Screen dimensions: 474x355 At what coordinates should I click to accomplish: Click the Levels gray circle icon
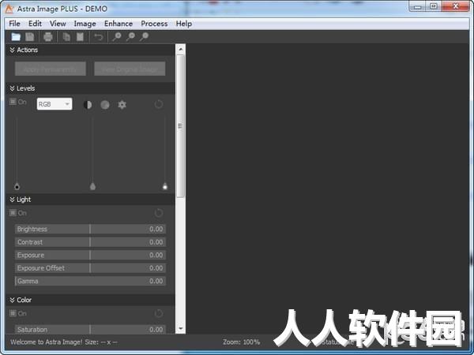point(105,105)
